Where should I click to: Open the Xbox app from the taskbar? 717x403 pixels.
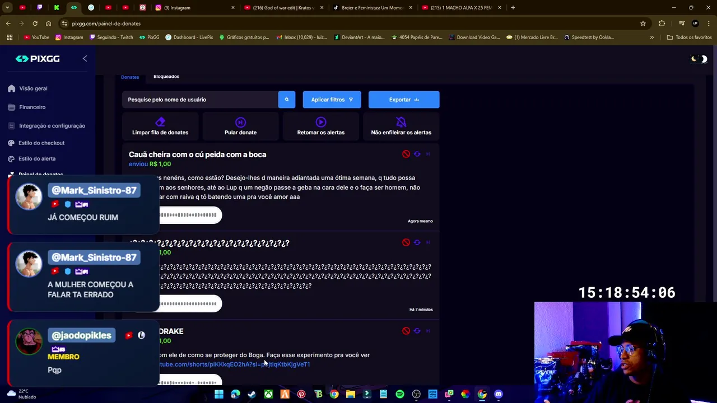[x=268, y=394]
